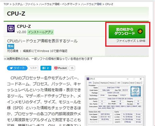Click the close X in CPU-Z screenshot
Image resolution: width=155 pixels, height=126 pixels.
pyautogui.click(x=141, y=79)
